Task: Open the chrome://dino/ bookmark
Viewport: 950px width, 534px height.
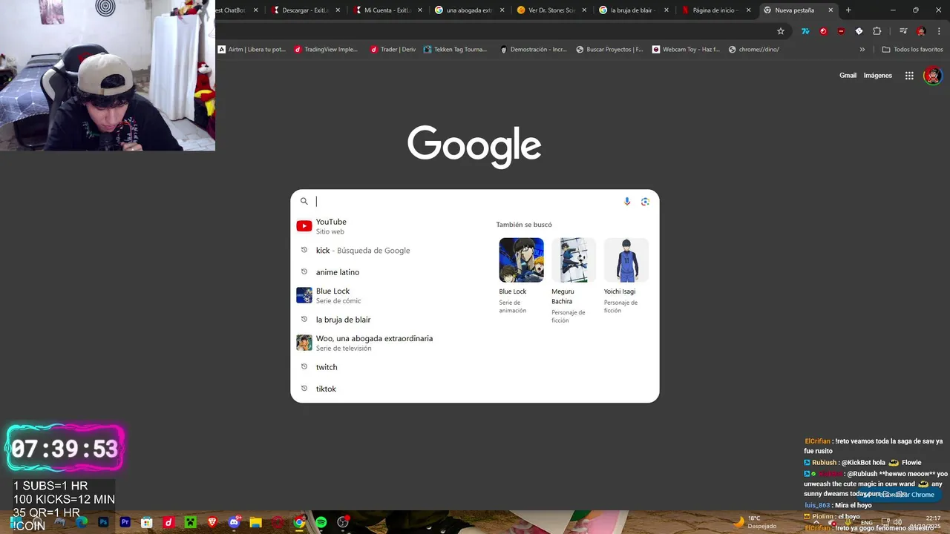Action: click(754, 49)
